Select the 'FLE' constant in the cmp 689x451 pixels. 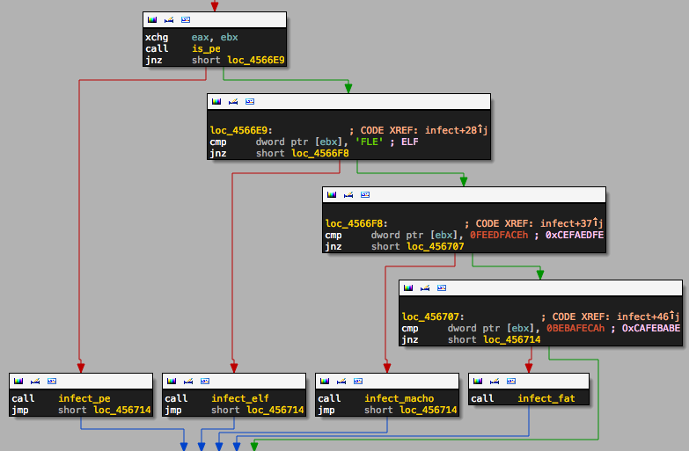tap(369, 142)
